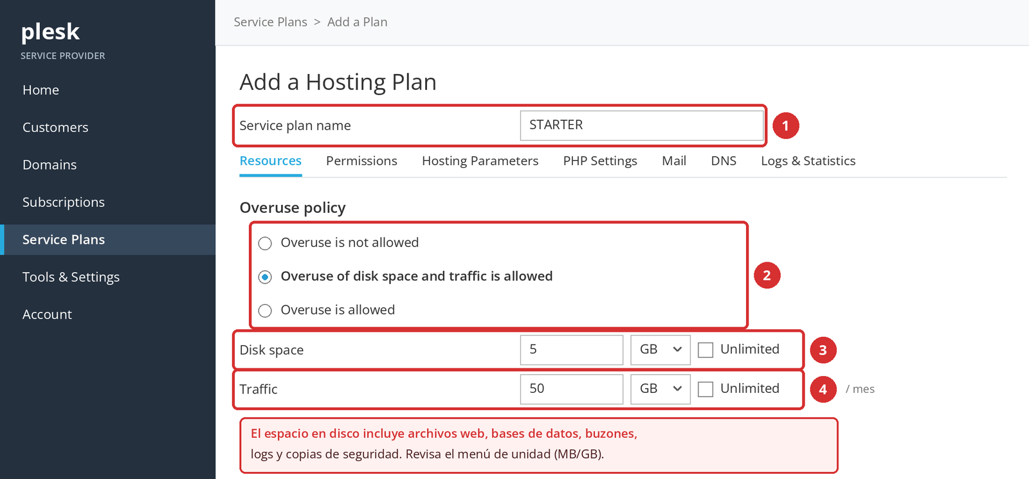Image resolution: width=1029 pixels, height=479 pixels.
Task: Follow the Service Plans breadcrumb link
Action: 270,22
